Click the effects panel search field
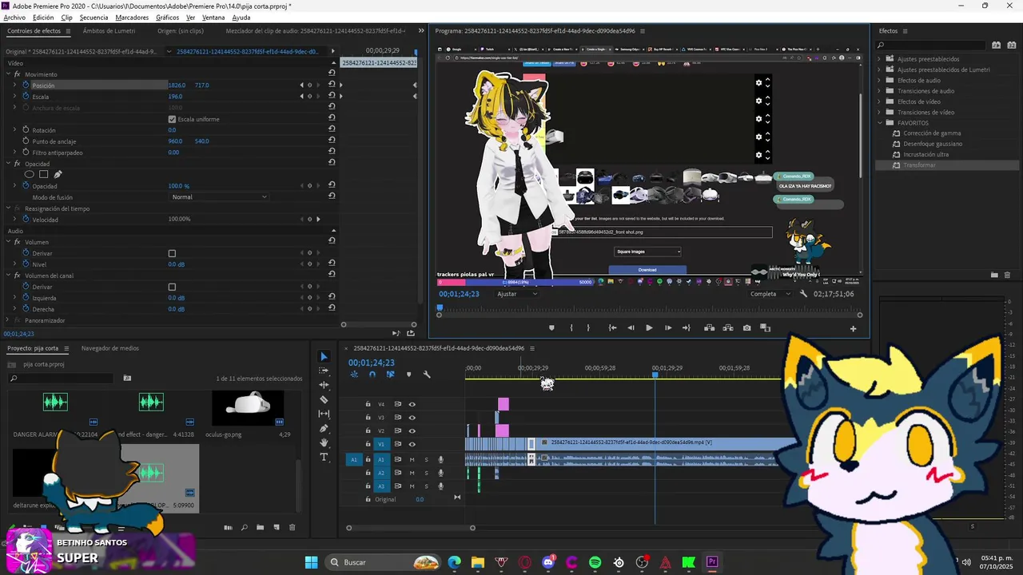Screen dimensions: 1023x575 930,45
